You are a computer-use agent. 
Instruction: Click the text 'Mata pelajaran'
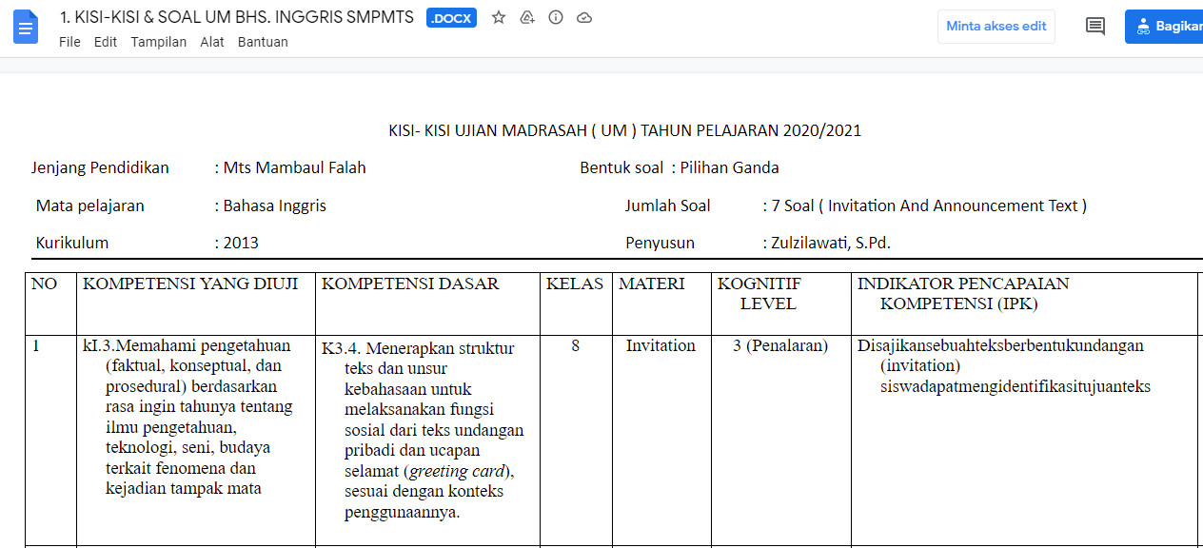90,205
